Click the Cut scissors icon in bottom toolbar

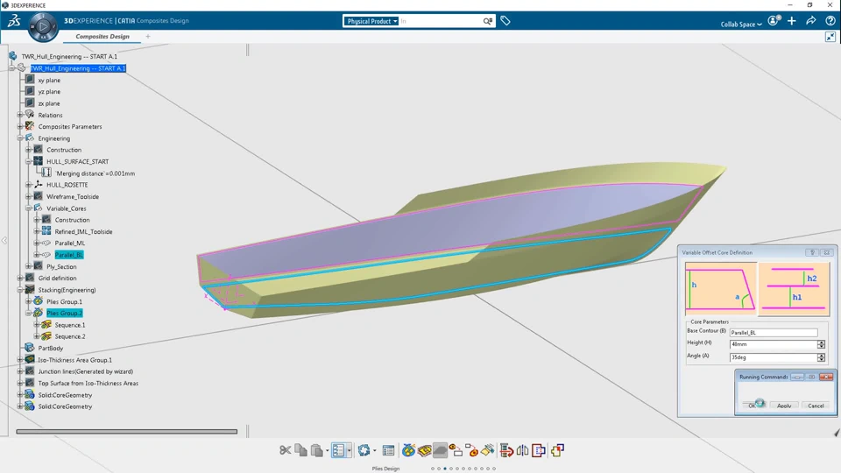(x=285, y=450)
